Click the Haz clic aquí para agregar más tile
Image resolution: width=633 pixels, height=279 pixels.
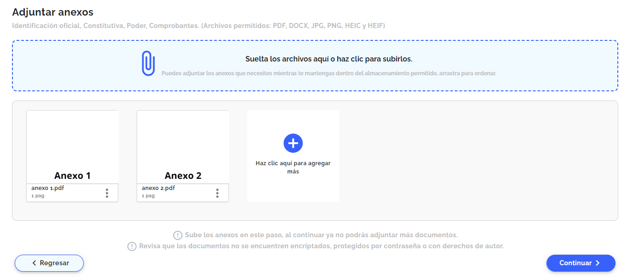(x=293, y=156)
